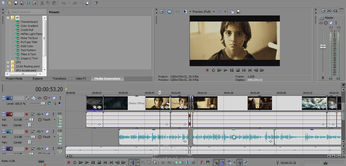Open track 4 Touch automation mode dropdown
The height and width of the screenshot is (166, 346).
coord(54,120)
